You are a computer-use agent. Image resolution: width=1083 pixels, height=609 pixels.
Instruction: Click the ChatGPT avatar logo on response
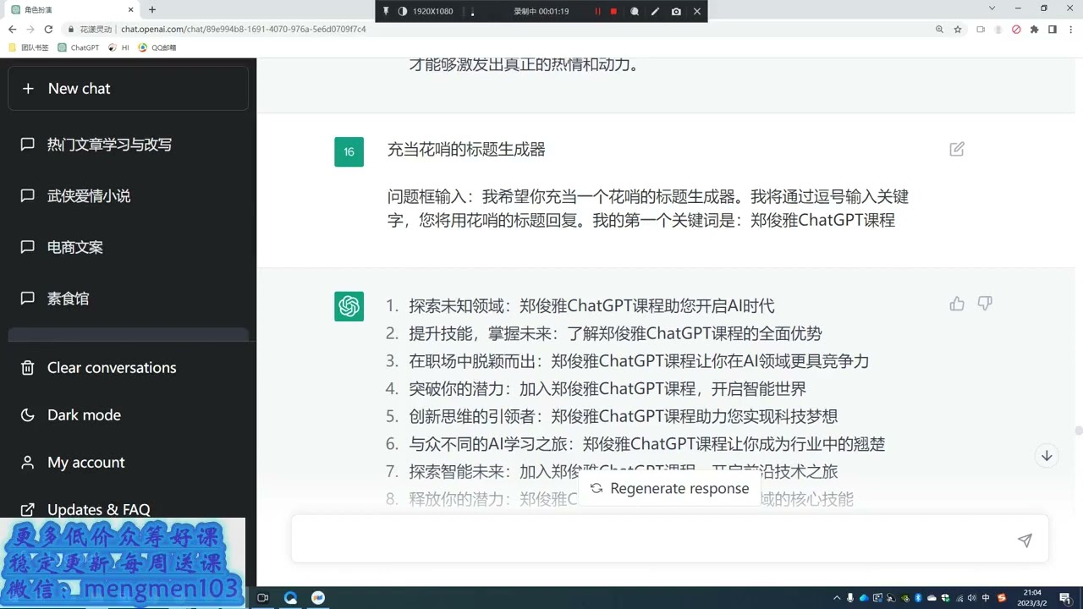click(349, 306)
